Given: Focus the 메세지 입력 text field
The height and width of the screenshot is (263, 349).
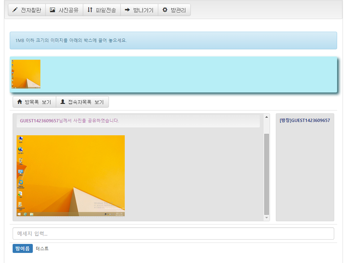Looking at the screenshot, I should [x=173, y=233].
